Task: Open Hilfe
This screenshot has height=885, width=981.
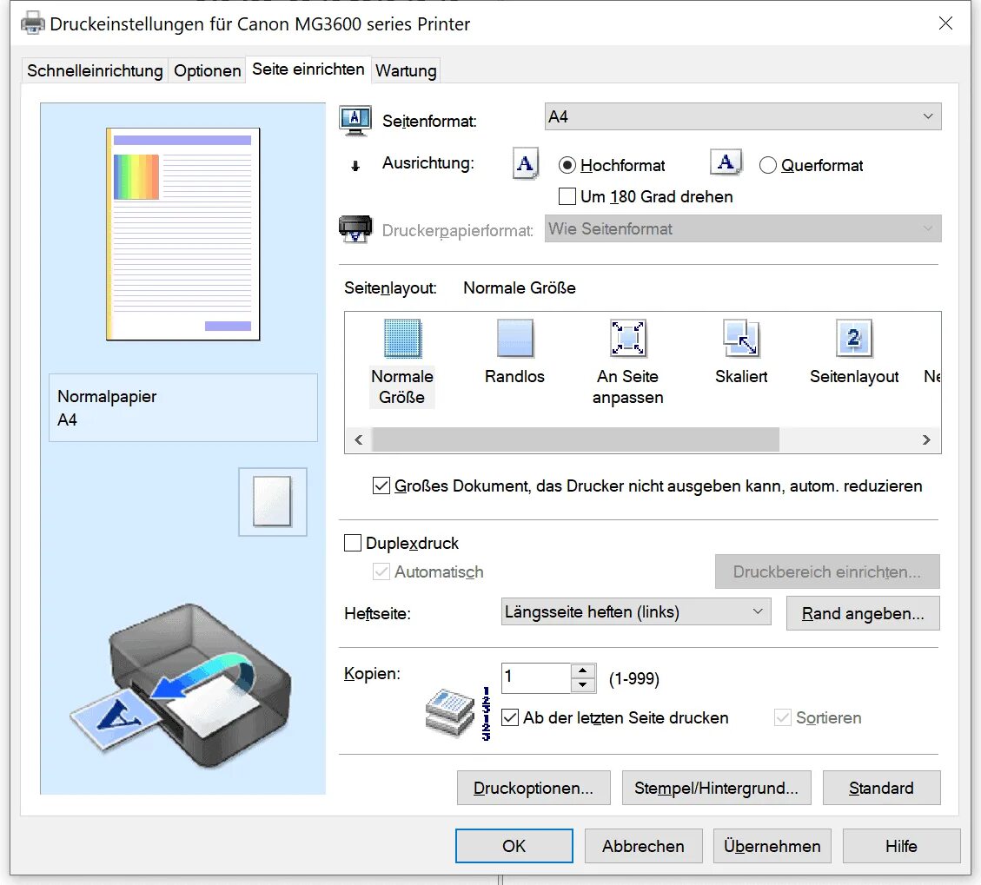Action: tap(902, 846)
